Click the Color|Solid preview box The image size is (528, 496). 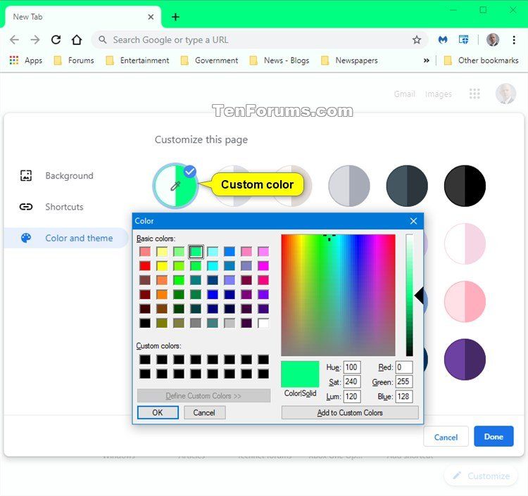pos(300,374)
